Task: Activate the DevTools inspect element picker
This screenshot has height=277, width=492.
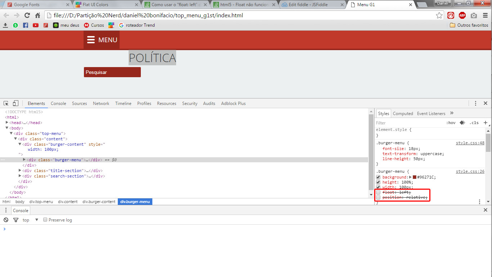Action: (6, 103)
